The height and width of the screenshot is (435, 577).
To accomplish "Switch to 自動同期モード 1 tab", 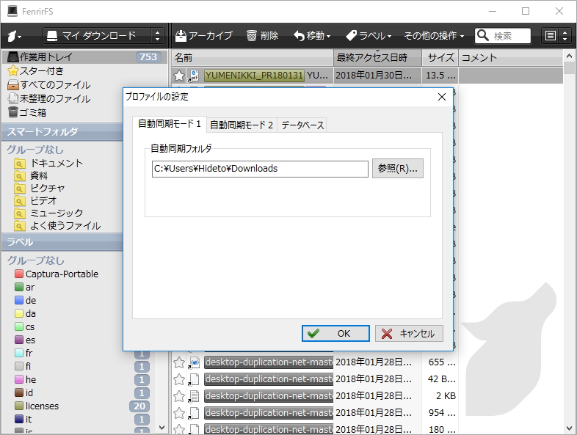I will [170, 124].
